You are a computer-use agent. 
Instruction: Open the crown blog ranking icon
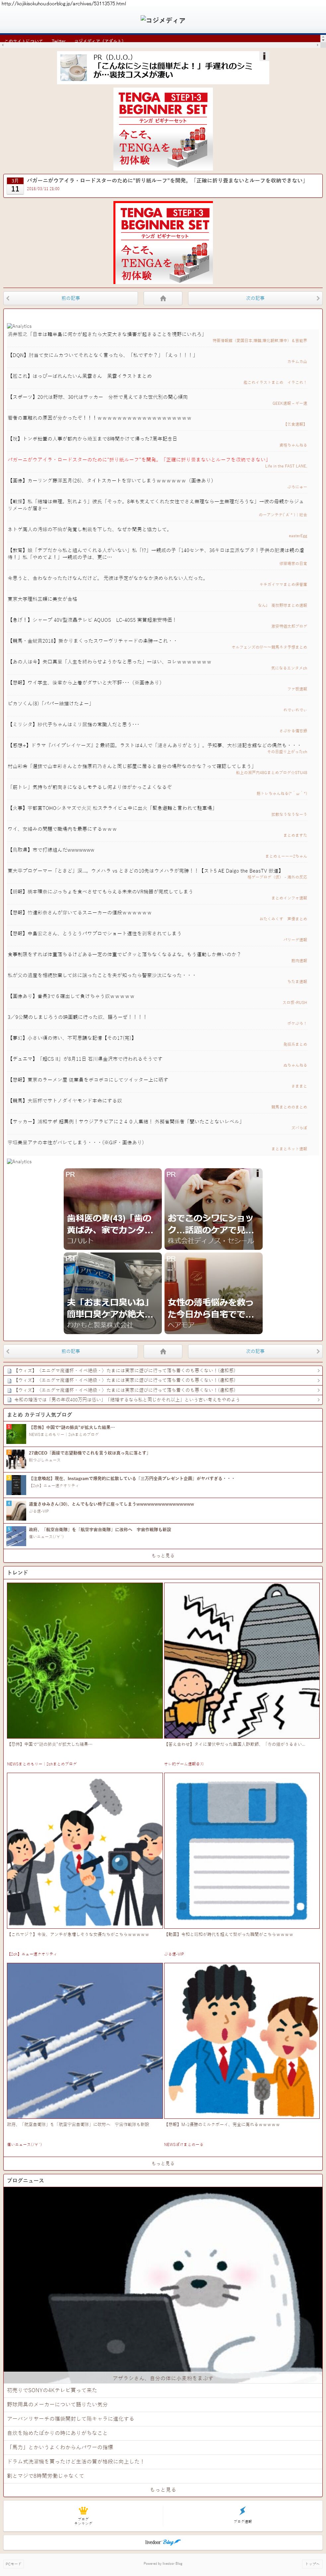coord(83,2511)
